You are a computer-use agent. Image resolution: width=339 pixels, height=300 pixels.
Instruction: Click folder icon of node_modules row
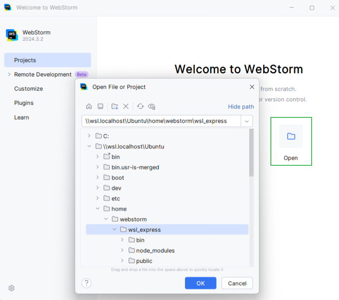132,250
